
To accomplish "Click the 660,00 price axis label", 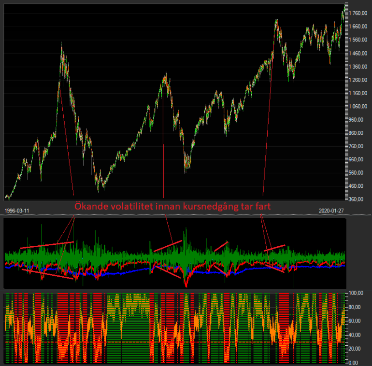I will (356, 159).
